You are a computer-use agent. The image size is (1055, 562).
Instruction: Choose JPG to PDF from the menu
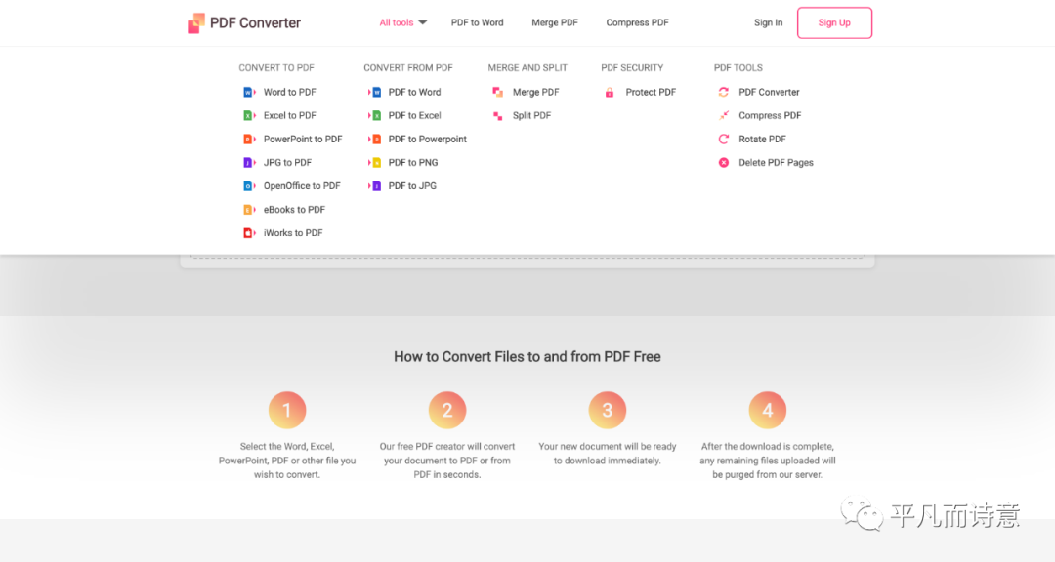pos(287,163)
